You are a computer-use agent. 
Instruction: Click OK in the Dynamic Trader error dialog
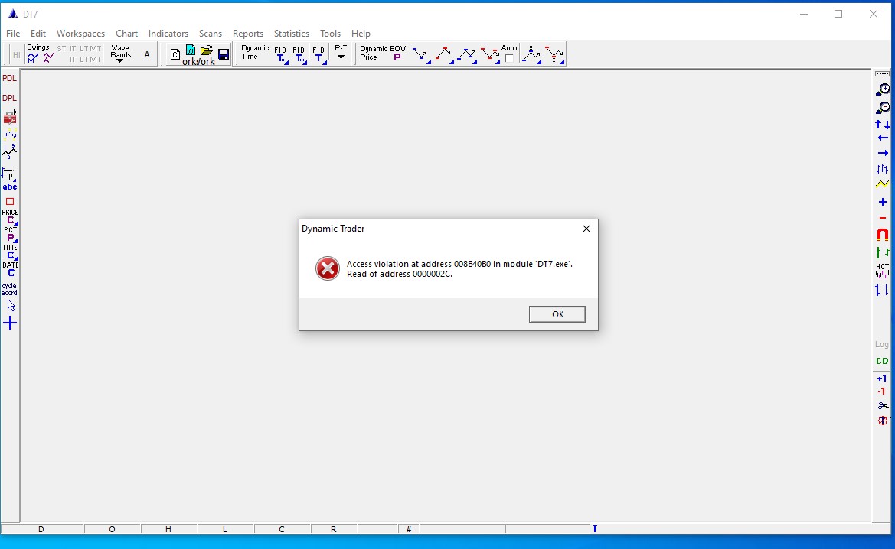click(x=557, y=314)
